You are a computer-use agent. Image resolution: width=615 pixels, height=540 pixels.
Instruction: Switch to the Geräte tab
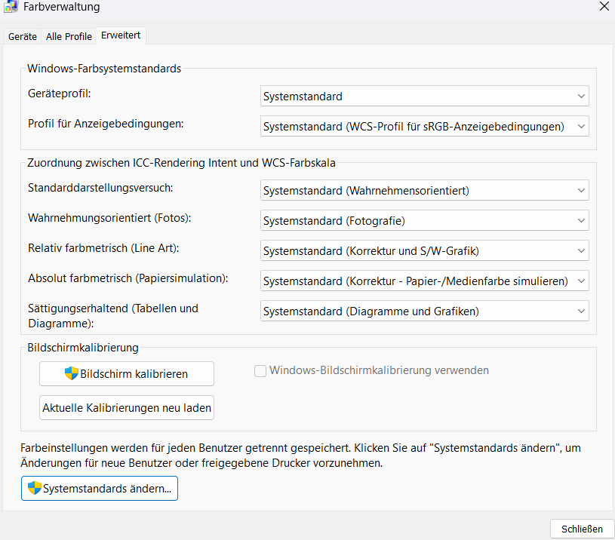click(x=23, y=36)
